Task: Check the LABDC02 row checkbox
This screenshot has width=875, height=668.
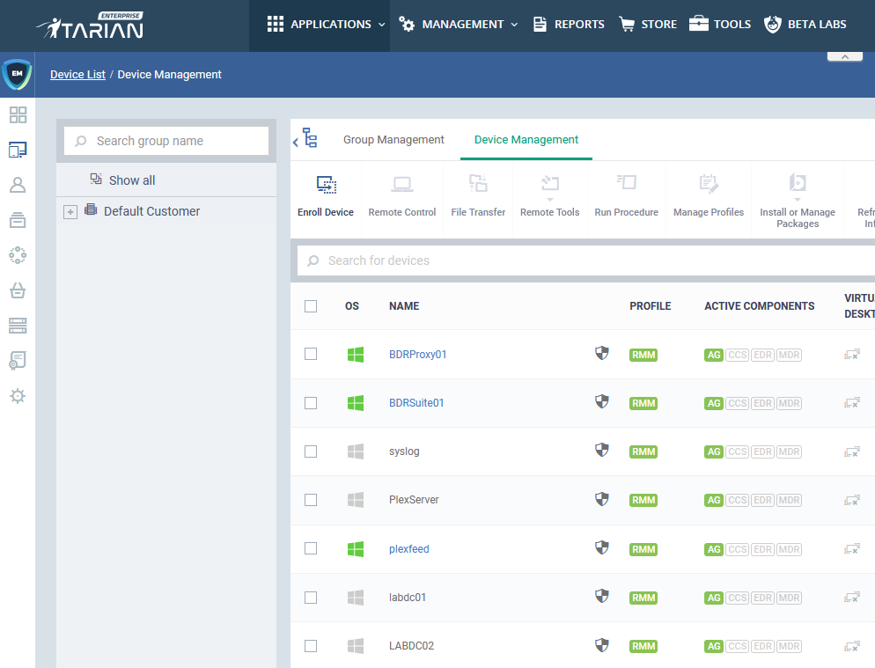Action: (311, 646)
